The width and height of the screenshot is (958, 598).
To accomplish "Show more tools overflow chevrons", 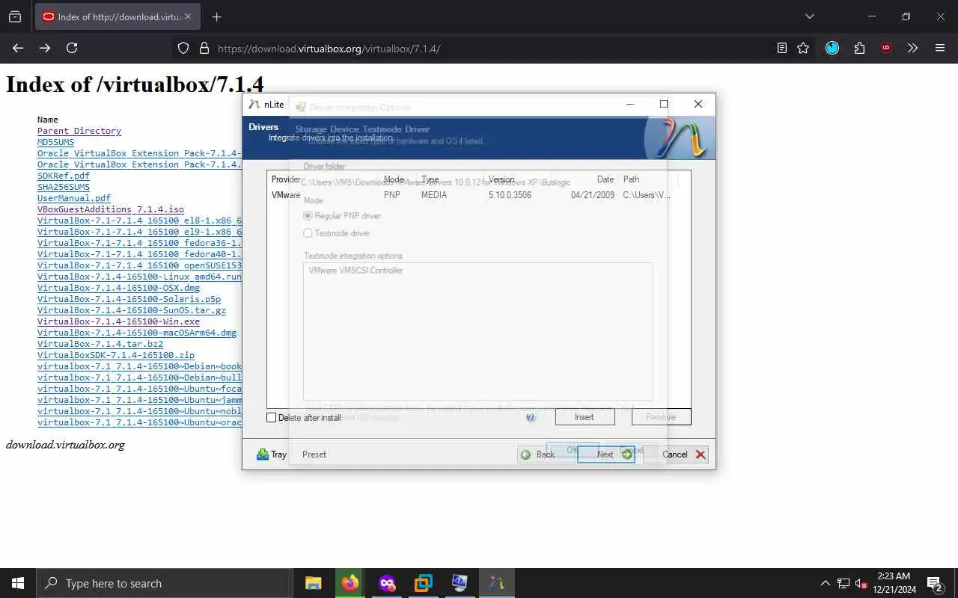I will point(912,48).
